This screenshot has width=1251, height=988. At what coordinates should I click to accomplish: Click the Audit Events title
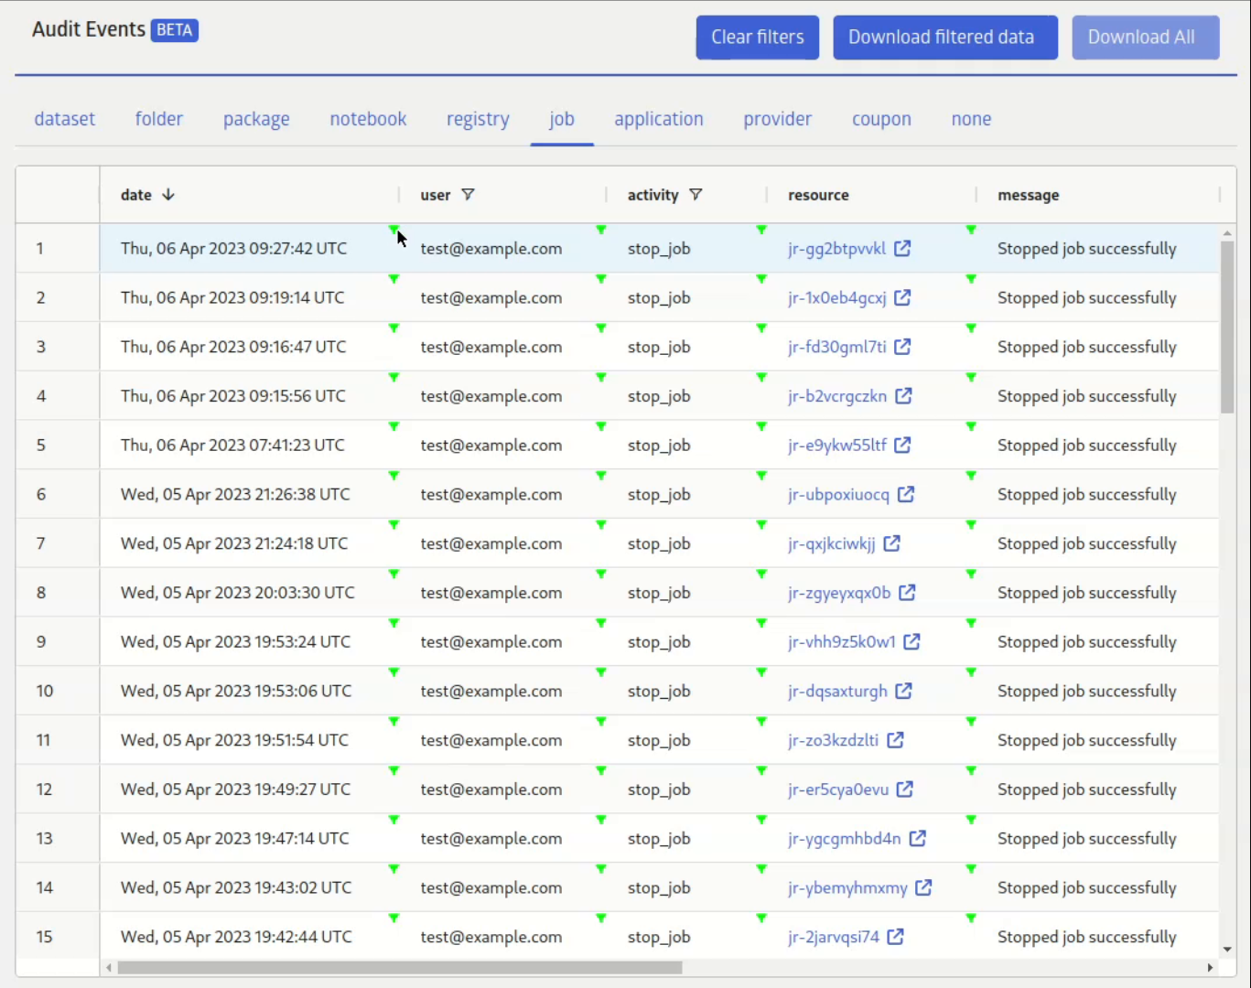[x=89, y=29]
